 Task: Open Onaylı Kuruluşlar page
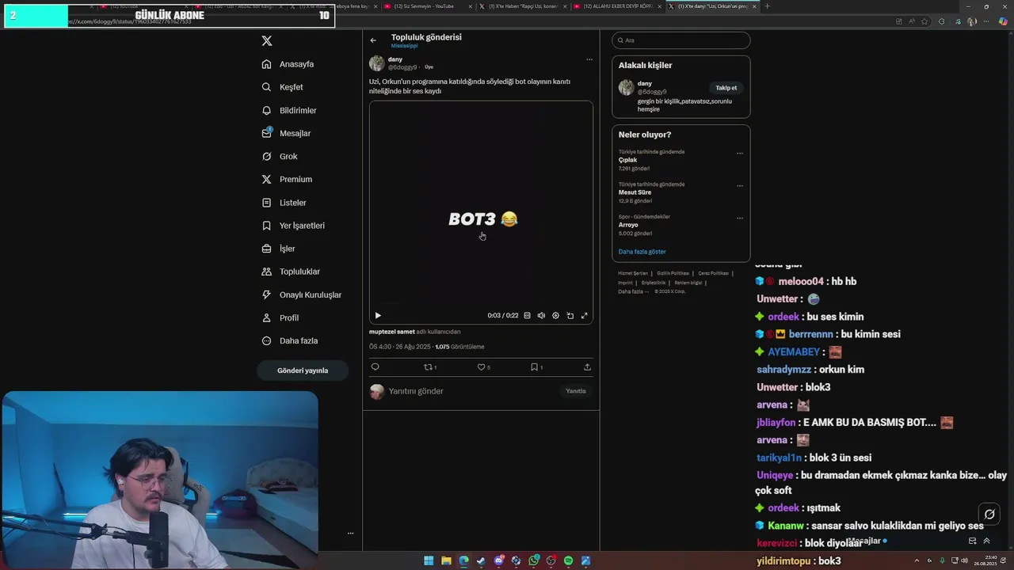point(302,294)
